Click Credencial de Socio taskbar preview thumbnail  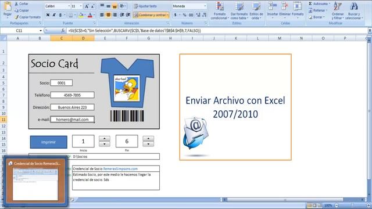point(35,185)
